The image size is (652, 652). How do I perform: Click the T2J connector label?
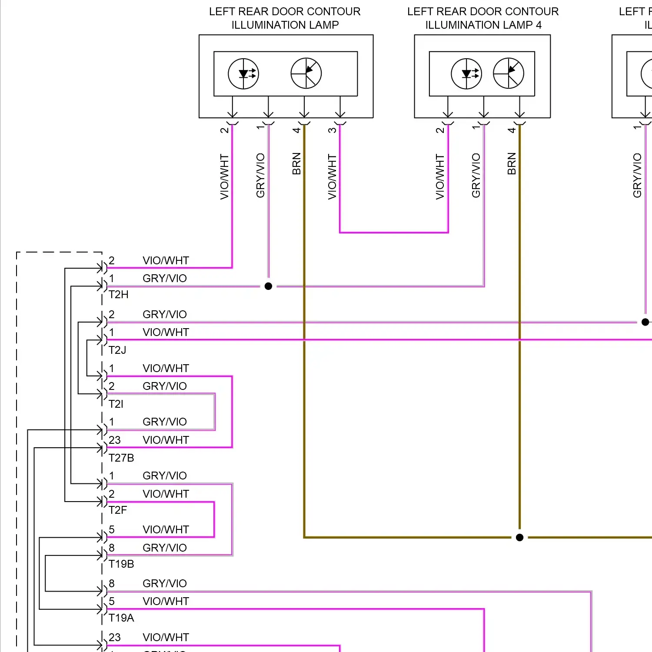[x=117, y=350]
